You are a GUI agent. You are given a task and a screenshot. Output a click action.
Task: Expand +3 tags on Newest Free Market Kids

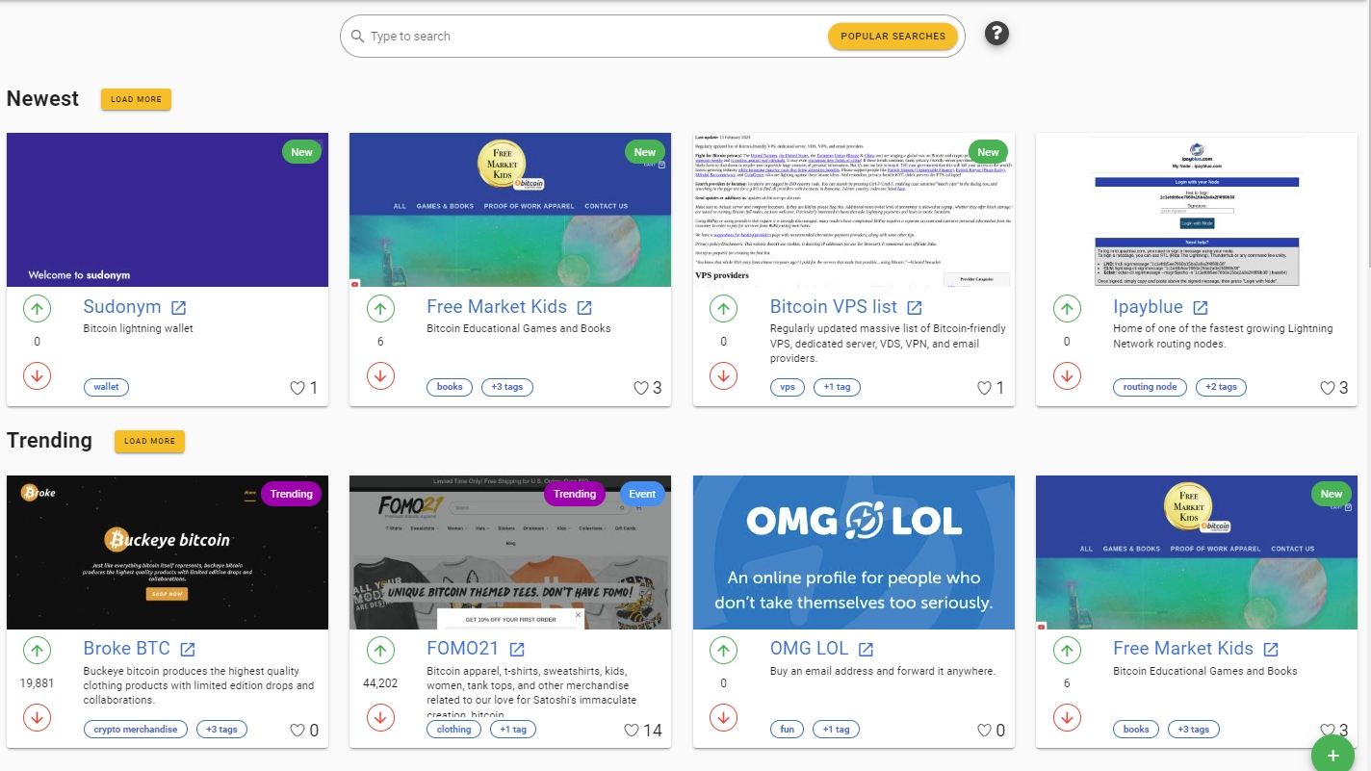pos(507,387)
